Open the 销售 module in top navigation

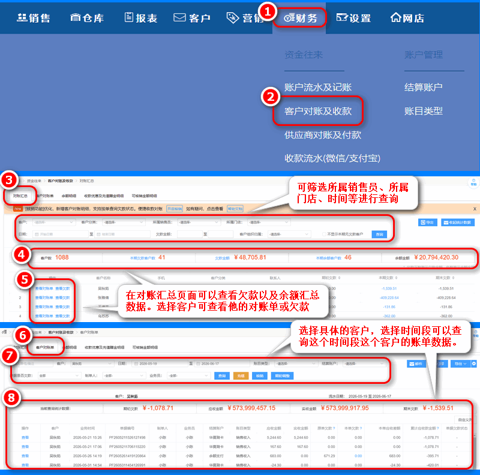pos(34,18)
